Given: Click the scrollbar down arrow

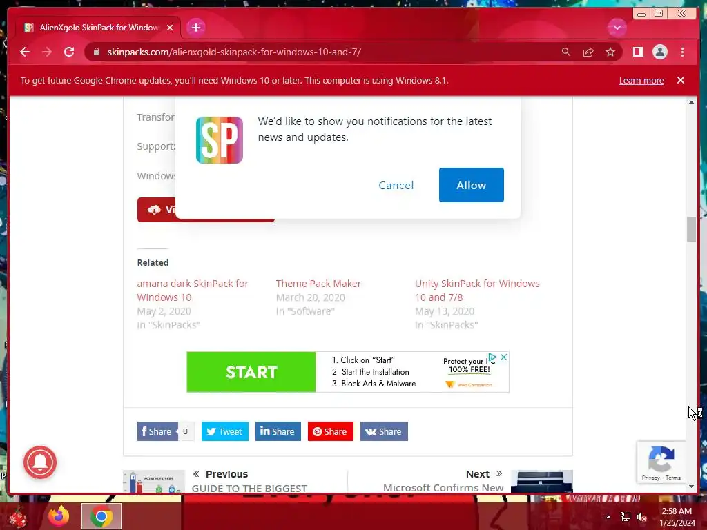Looking at the screenshot, I should click(x=691, y=487).
